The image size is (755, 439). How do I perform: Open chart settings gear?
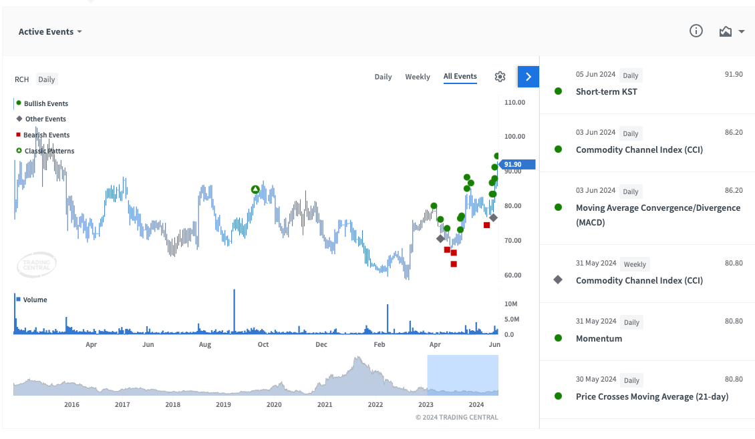(x=500, y=77)
